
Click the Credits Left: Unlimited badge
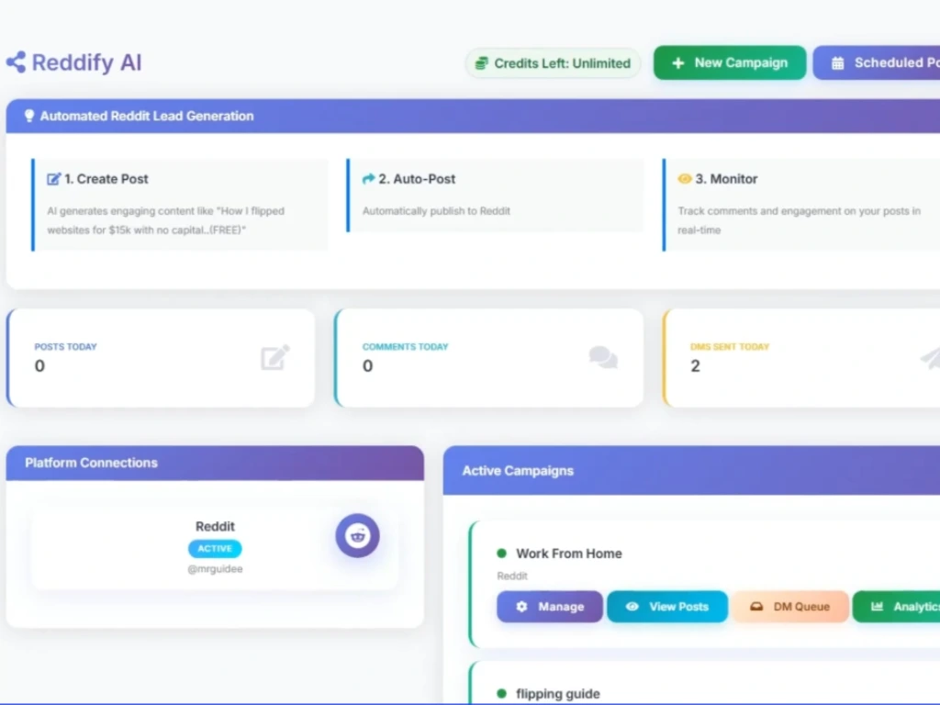click(553, 63)
